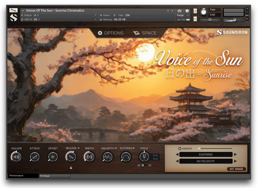Expand the AUTOPAN dropdown arrow
This screenshot has width=258, height=188.
click(x=133, y=148)
